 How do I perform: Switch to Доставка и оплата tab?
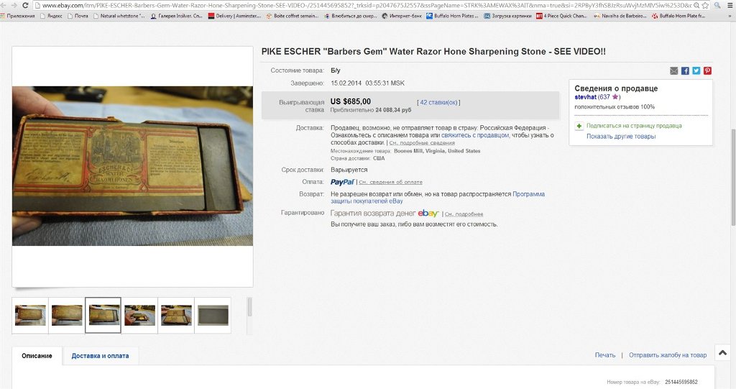pyautogui.click(x=100, y=356)
